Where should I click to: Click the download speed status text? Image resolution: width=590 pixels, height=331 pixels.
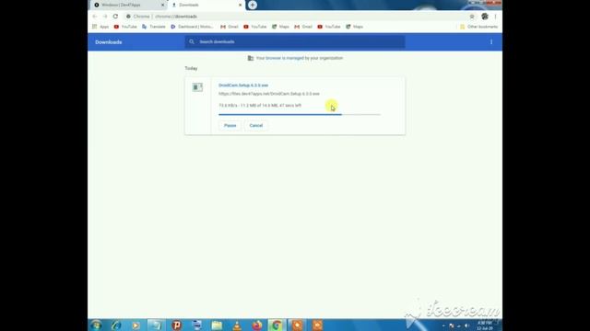(x=260, y=106)
